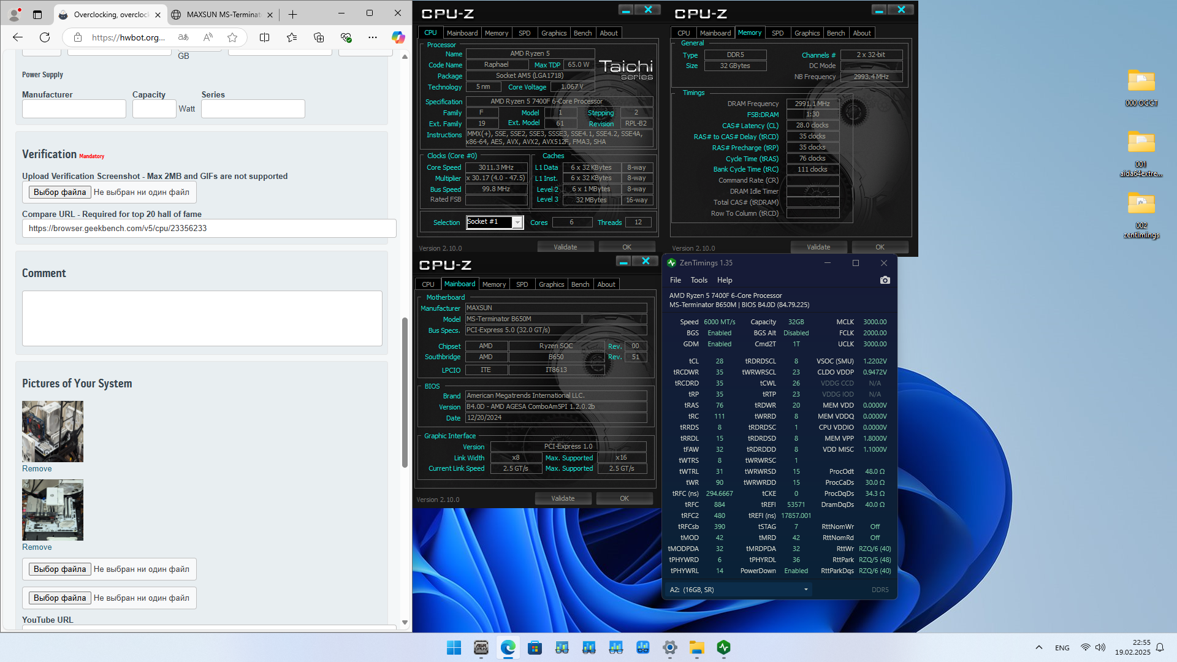Open clock showing 22:55 19.02.2025
1177x662 pixels.
pos(1133,647)
